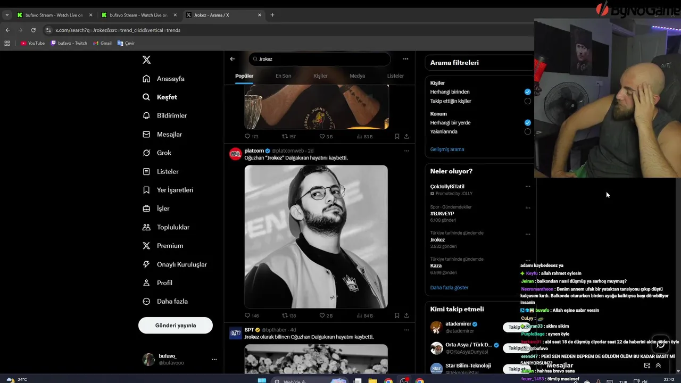Click the browser address bar URL
Image resolution: width=681 pixels, height=383 pixels.
click(x=118, y=30)
